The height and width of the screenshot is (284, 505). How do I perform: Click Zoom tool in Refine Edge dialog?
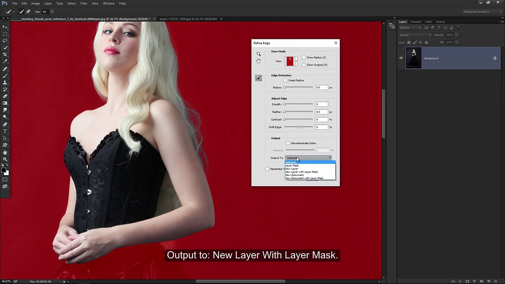(x=258, y=54)
